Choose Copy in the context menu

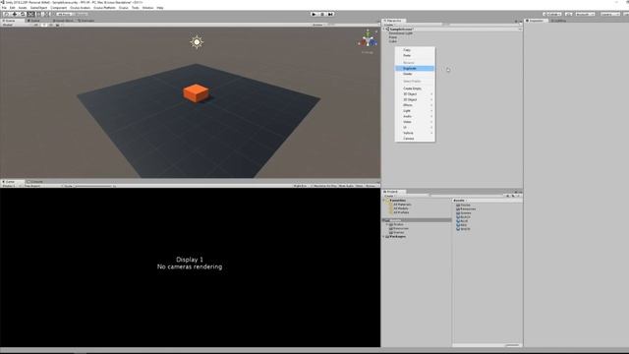click(415, 50)
